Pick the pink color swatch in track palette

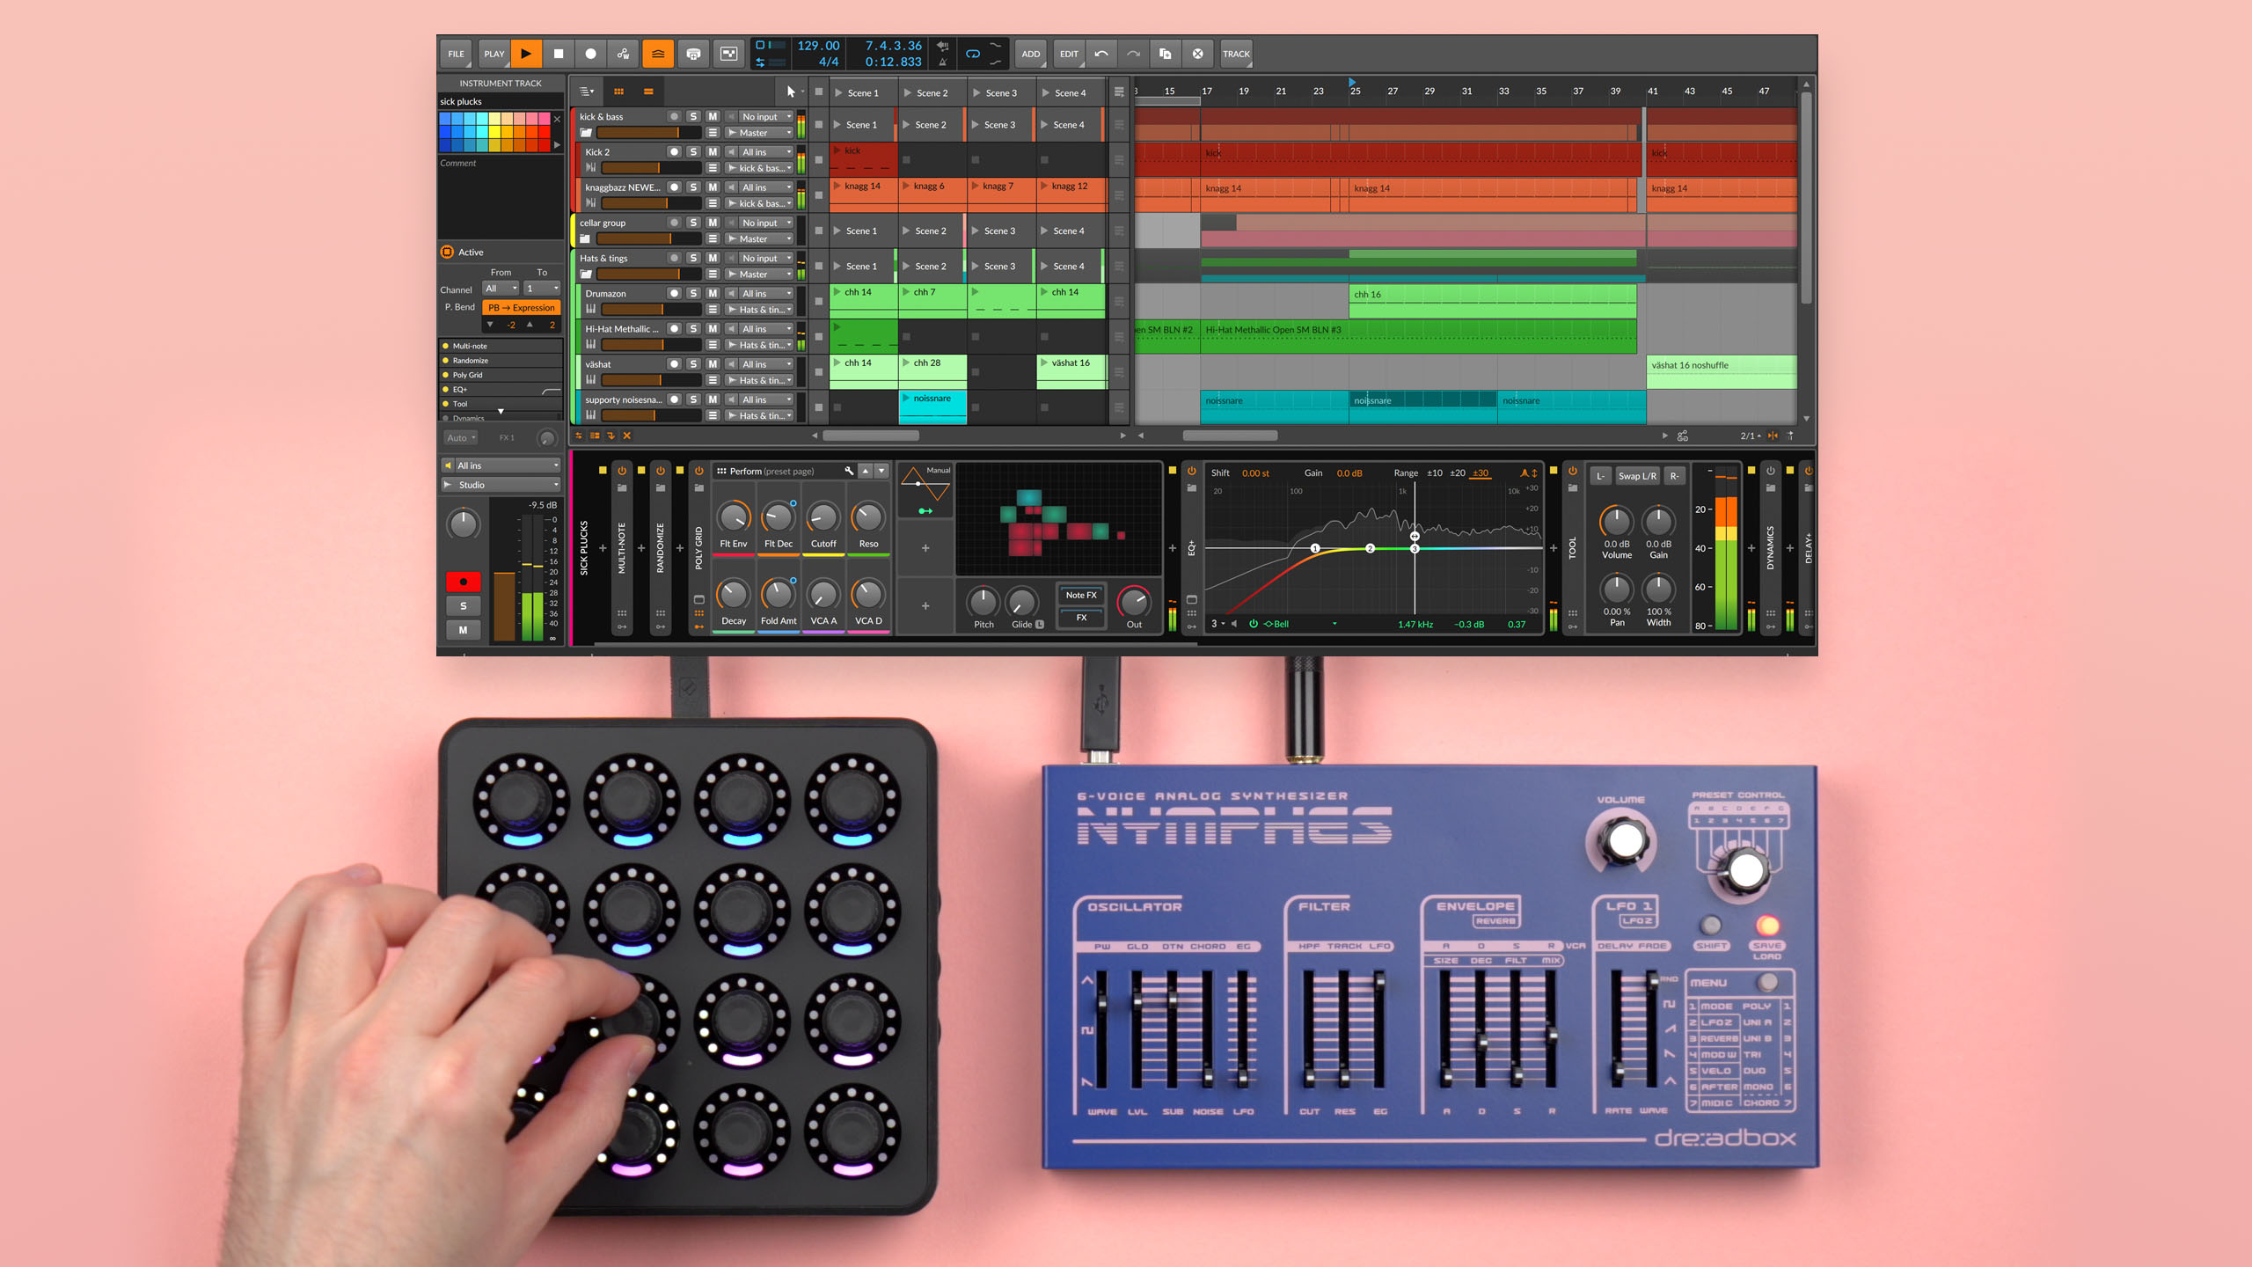(x=545, y=119)
